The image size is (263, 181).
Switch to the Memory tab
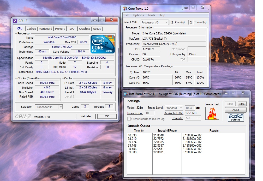click(60, 29)
